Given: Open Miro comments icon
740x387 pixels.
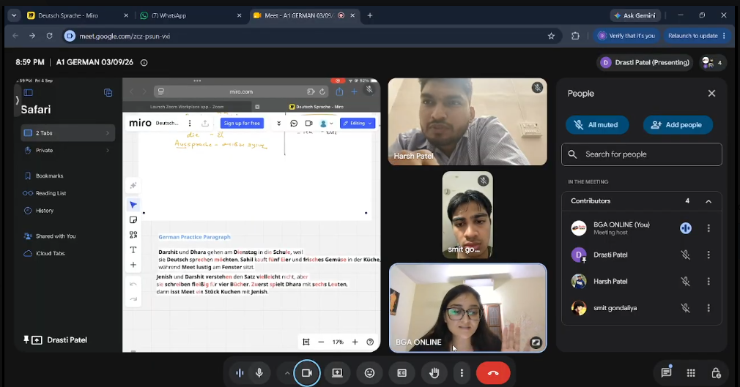Looking at the screenshot, I should point(294,123).
